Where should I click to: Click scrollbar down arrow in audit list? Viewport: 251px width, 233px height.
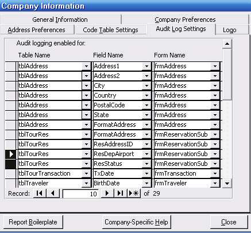pyautogui.click(x=227, y=184)
